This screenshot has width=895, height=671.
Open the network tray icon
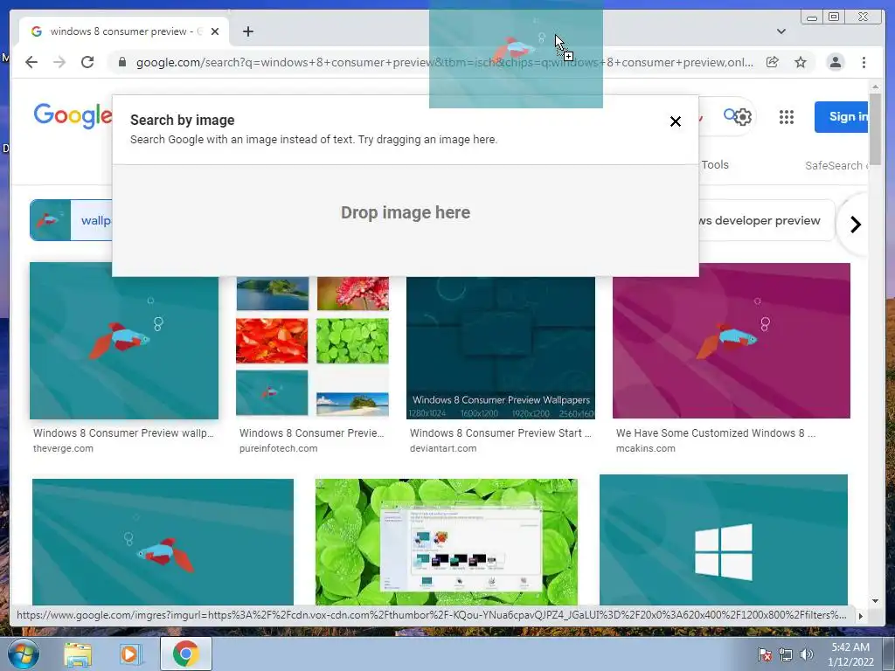coord(786,654)
